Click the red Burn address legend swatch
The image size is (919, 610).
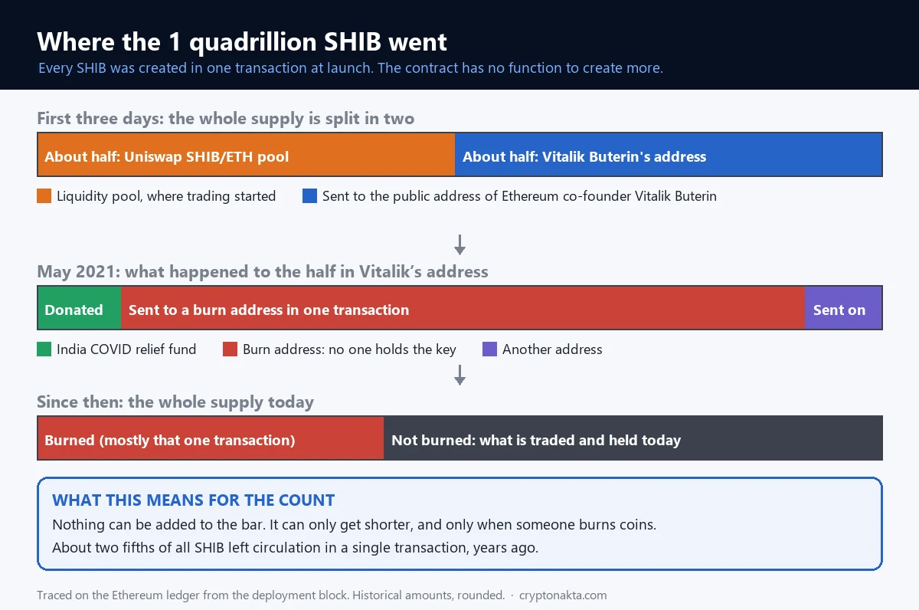[231, 349]
